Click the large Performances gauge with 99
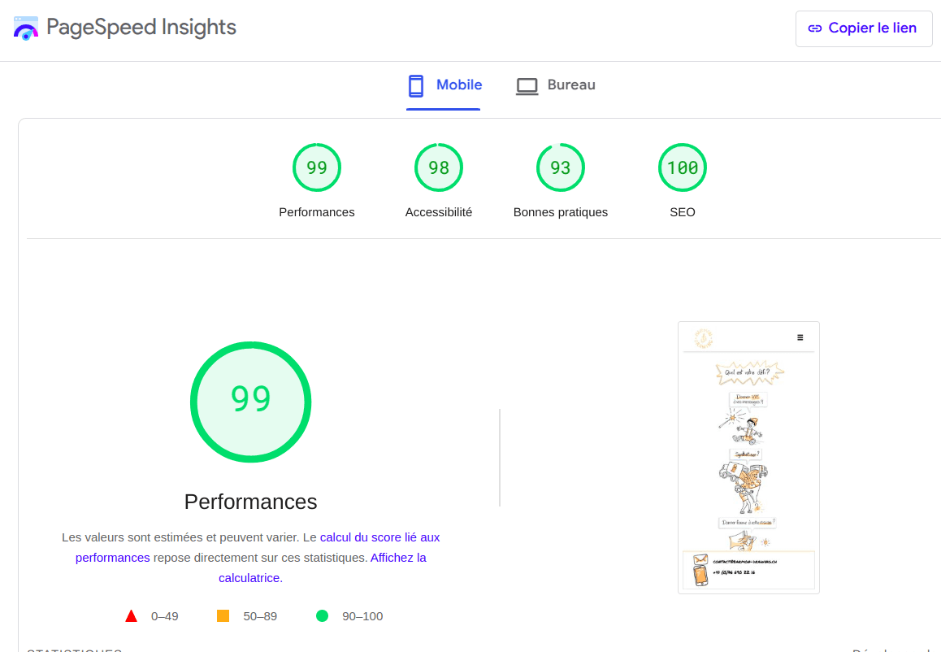941x652 pixels. [x=250, y=402]
